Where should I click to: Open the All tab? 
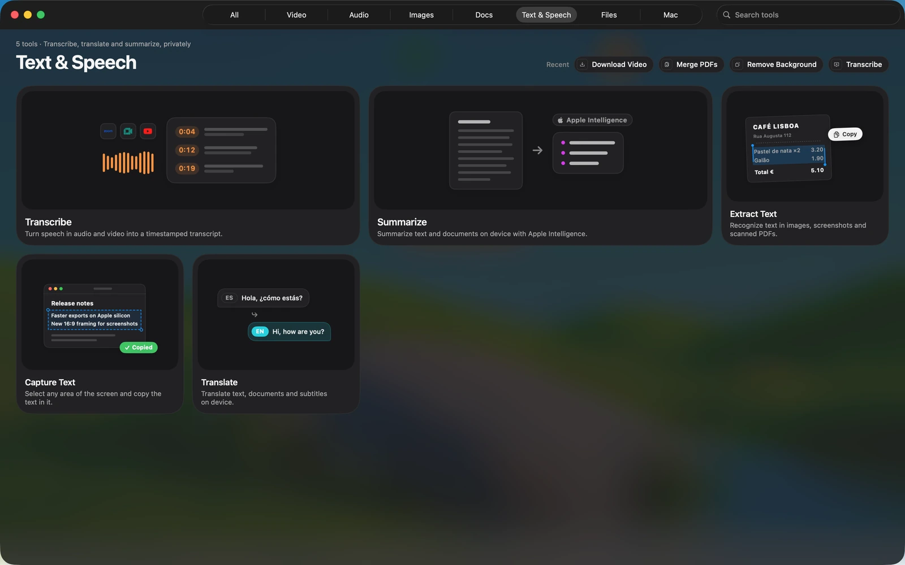(234, 15)
